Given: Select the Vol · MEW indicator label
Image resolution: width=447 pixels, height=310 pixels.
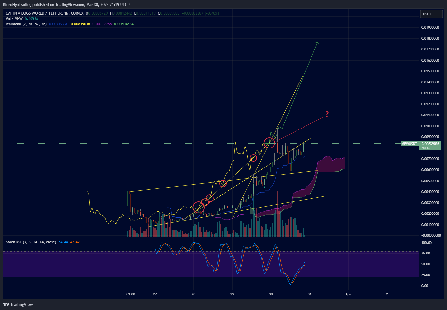Looking at the screenshot, I should click(15, 19).
